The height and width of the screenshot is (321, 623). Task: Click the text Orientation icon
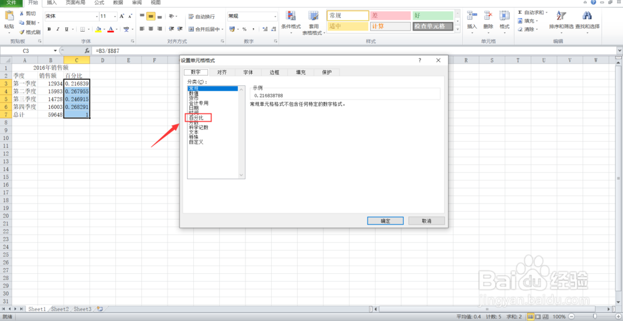click(172, 16)
